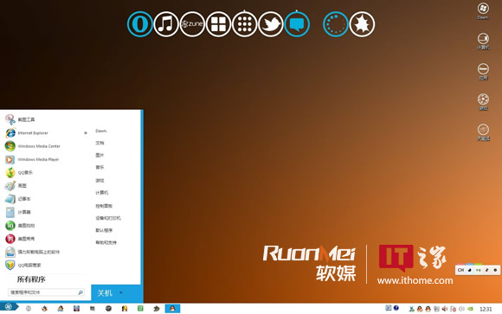Open Windows Media Center
This screenshot has height=314, width=502.
click(33, 146)
